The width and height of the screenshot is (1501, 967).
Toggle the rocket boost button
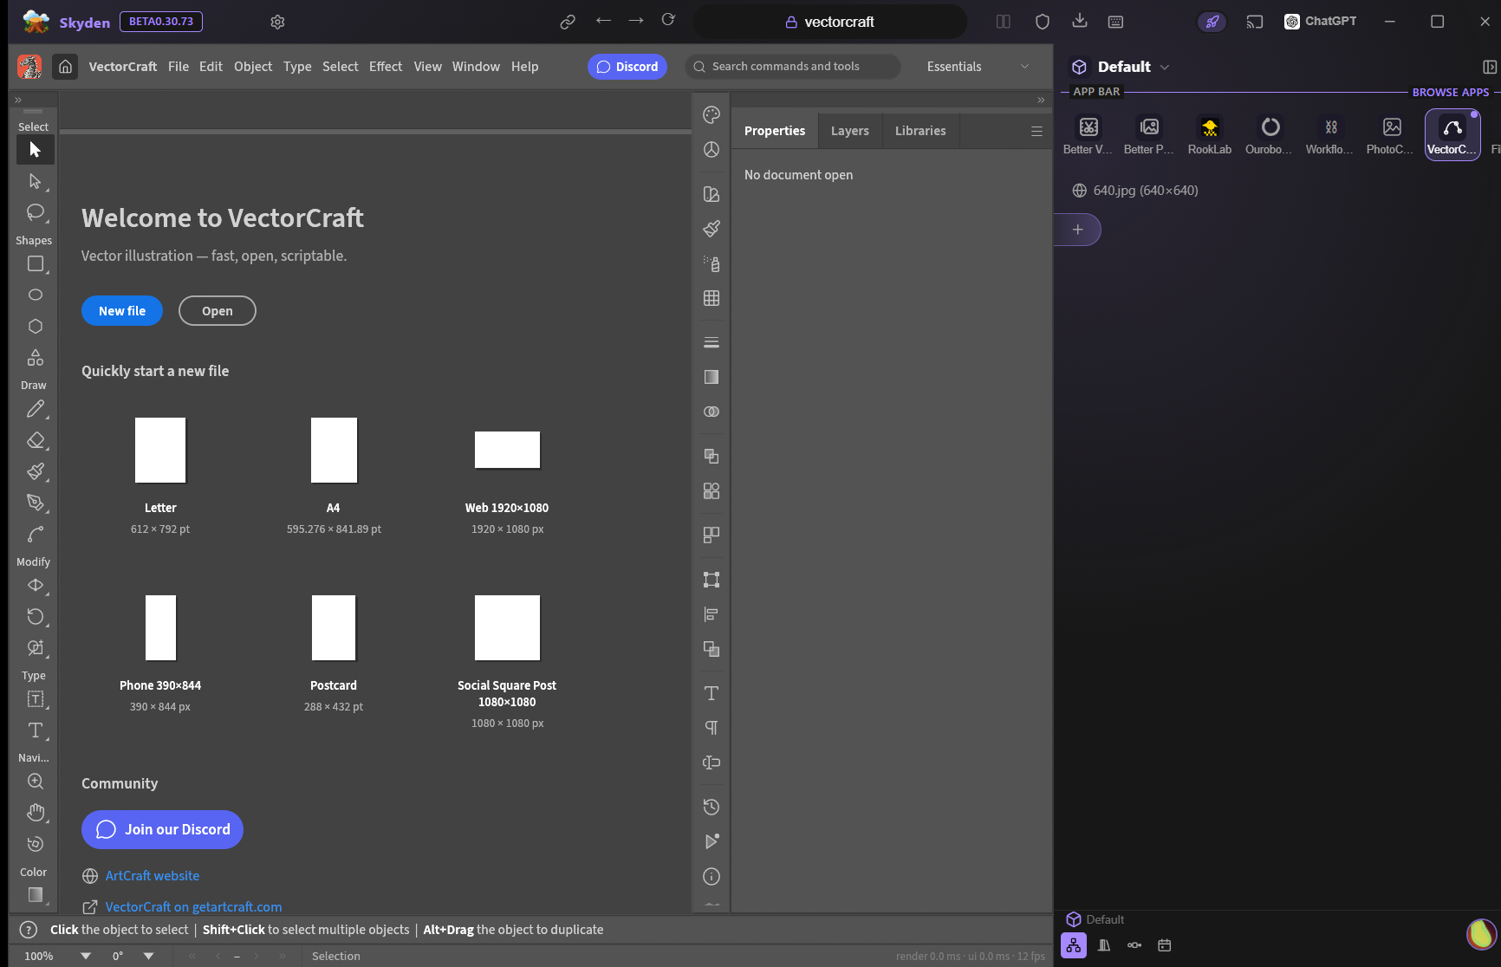tap(1212, 22)
